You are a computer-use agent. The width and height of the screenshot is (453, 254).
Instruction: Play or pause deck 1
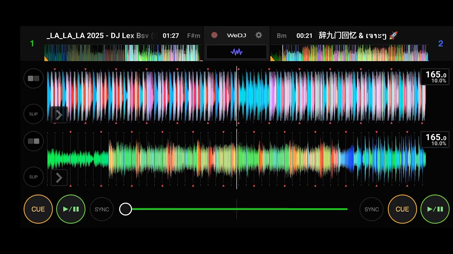point(71,209)
